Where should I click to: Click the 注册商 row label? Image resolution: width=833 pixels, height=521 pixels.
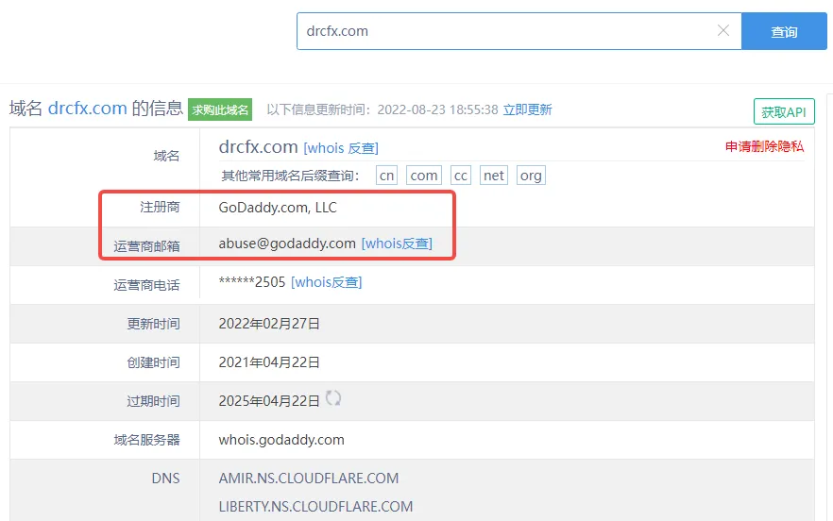160,207
